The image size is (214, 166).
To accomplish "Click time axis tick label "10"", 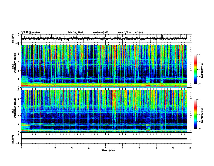I will (190, 148).
